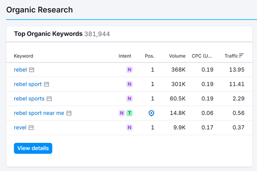The image size is (257, 171).
Task: Click the Keyword column header
Action: (23, 56)
